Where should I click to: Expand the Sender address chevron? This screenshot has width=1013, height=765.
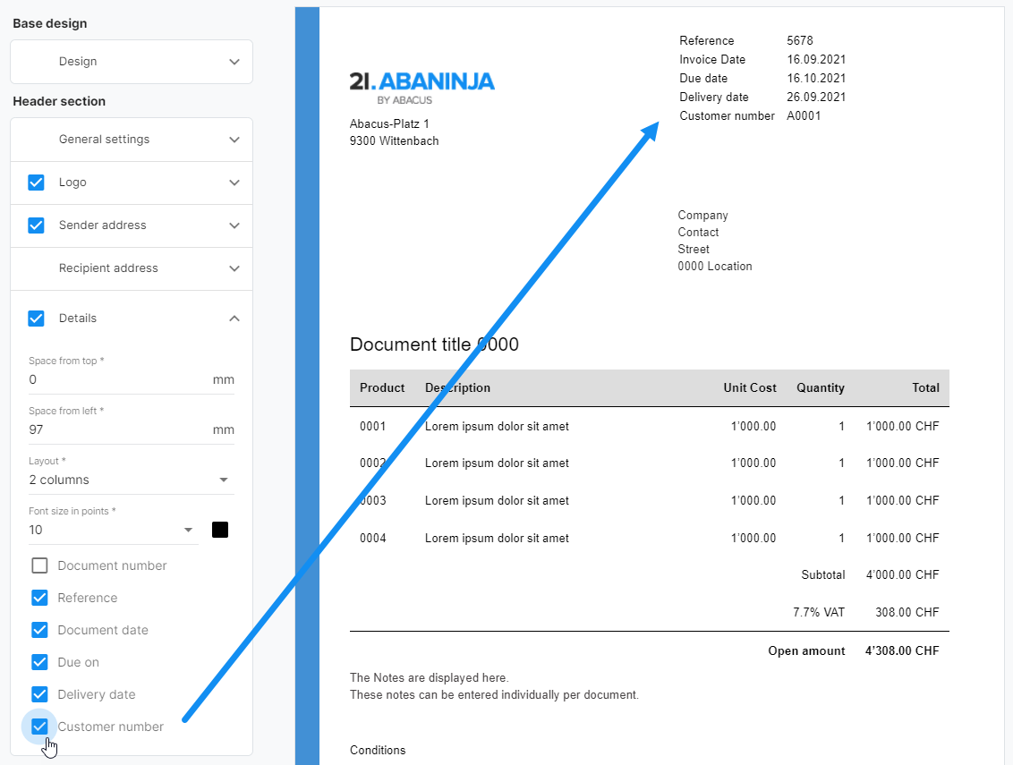[234, 225]
